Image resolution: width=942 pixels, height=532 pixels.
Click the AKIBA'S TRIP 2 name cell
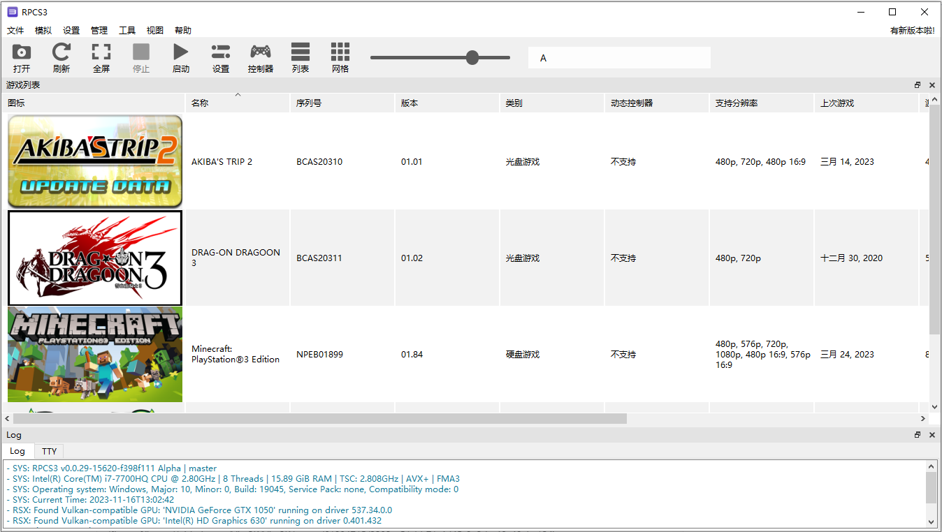(x=238, y=161)
